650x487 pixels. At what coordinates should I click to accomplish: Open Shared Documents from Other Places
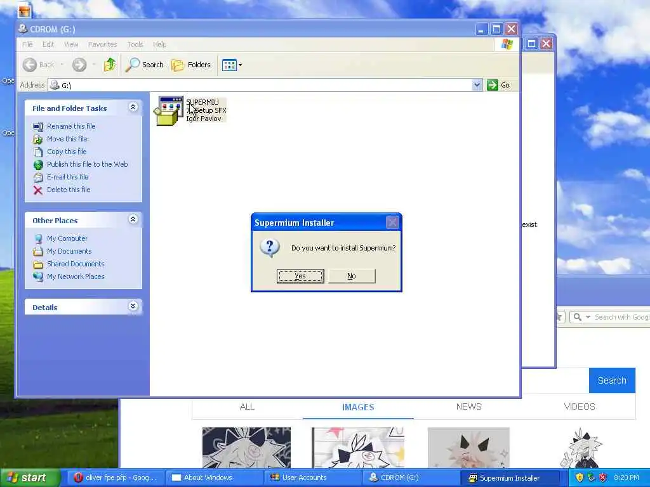tap(76, 264)
